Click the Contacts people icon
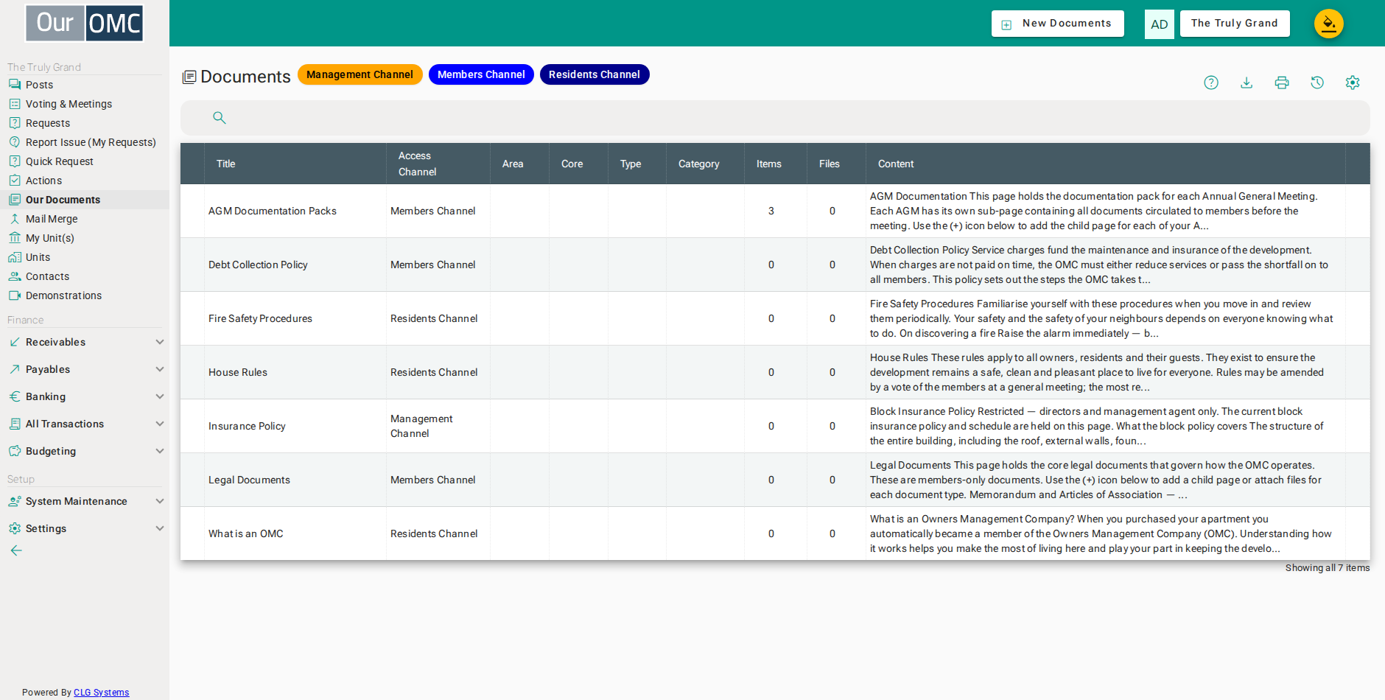This screenshot has height=700, width=1385. coord(15,276)
